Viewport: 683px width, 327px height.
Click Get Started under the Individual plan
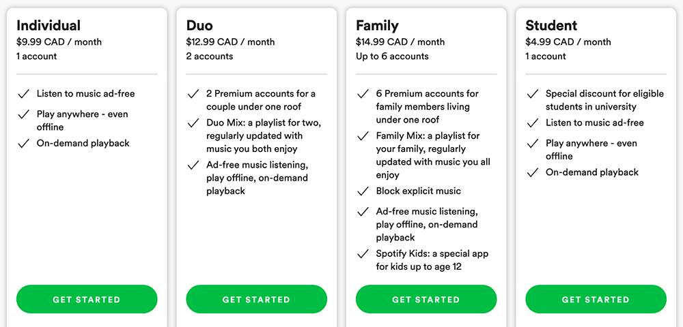tap(87, 299)
